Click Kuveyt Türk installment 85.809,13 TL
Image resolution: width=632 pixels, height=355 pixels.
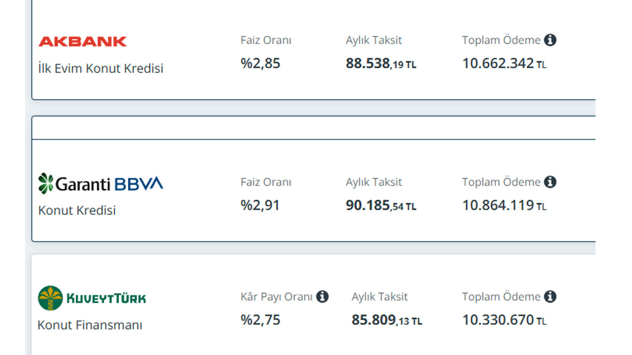(387, 320)
